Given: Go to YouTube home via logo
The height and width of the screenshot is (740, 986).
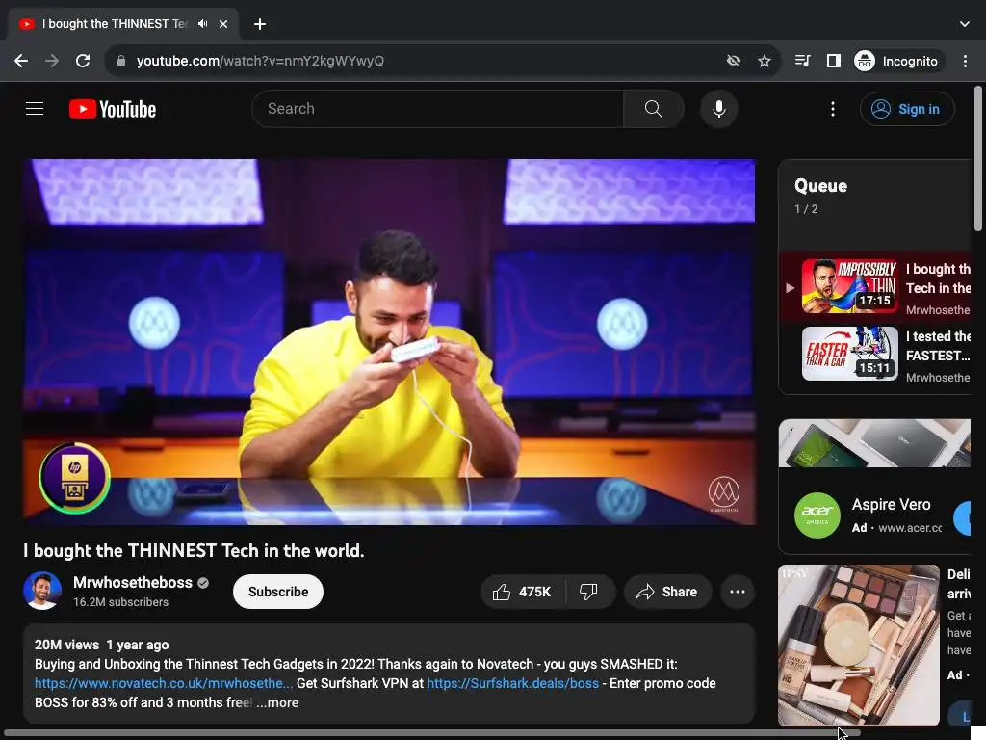Looking at the screenshot, I should tap(113, 109).
